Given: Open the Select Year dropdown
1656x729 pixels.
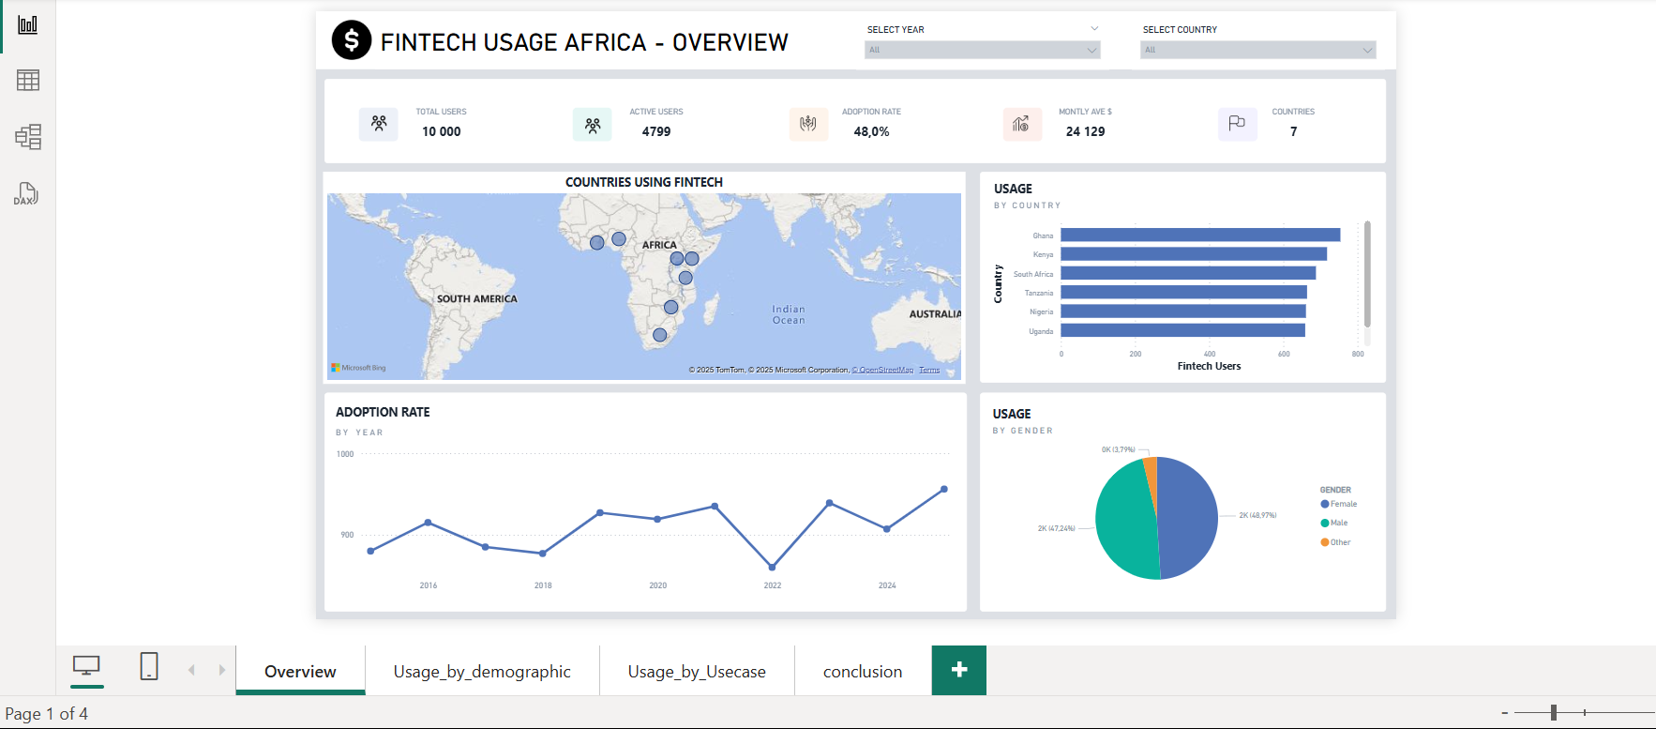Looking at the screenshot, I should 982,50.
